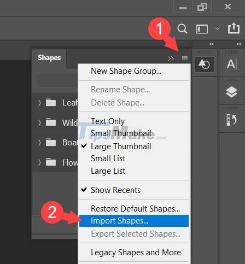Open the Search magnifier icon
The image size is (245, 264).
click(x=182, y=29)
